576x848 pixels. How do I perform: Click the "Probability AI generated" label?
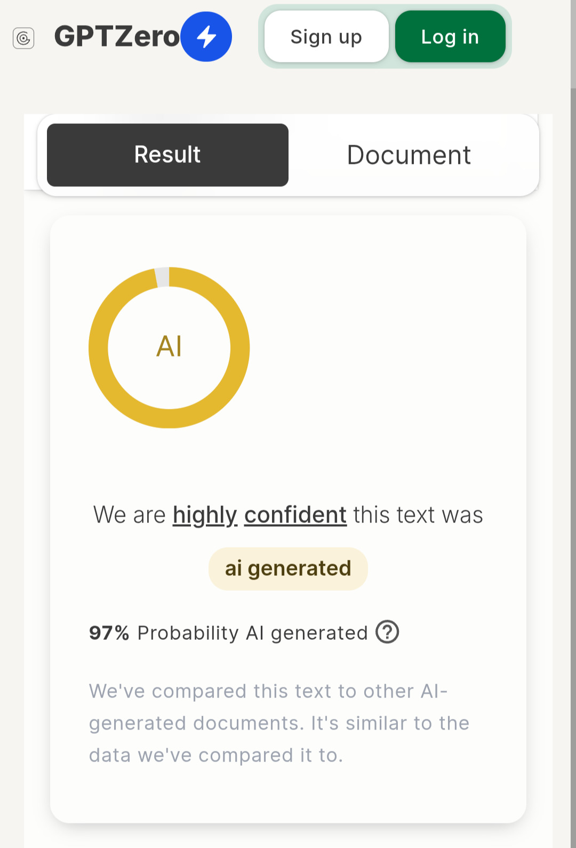252,633
